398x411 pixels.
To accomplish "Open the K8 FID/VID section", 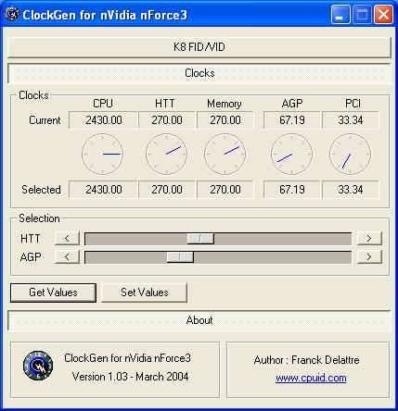I will click(x=199, y=47).
